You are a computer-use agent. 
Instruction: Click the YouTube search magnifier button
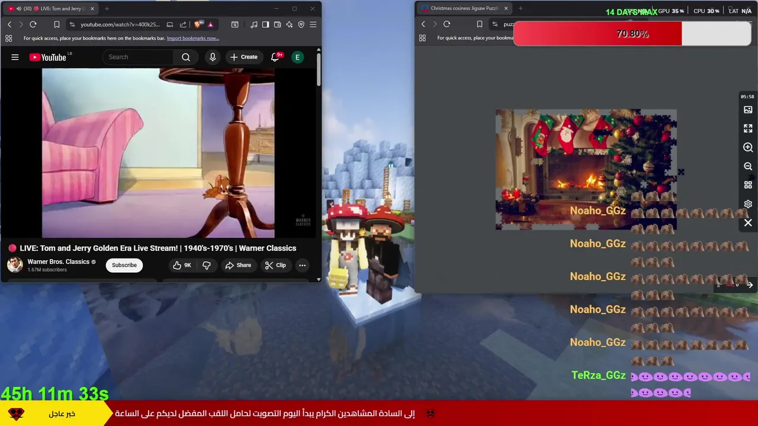(186, 57)
